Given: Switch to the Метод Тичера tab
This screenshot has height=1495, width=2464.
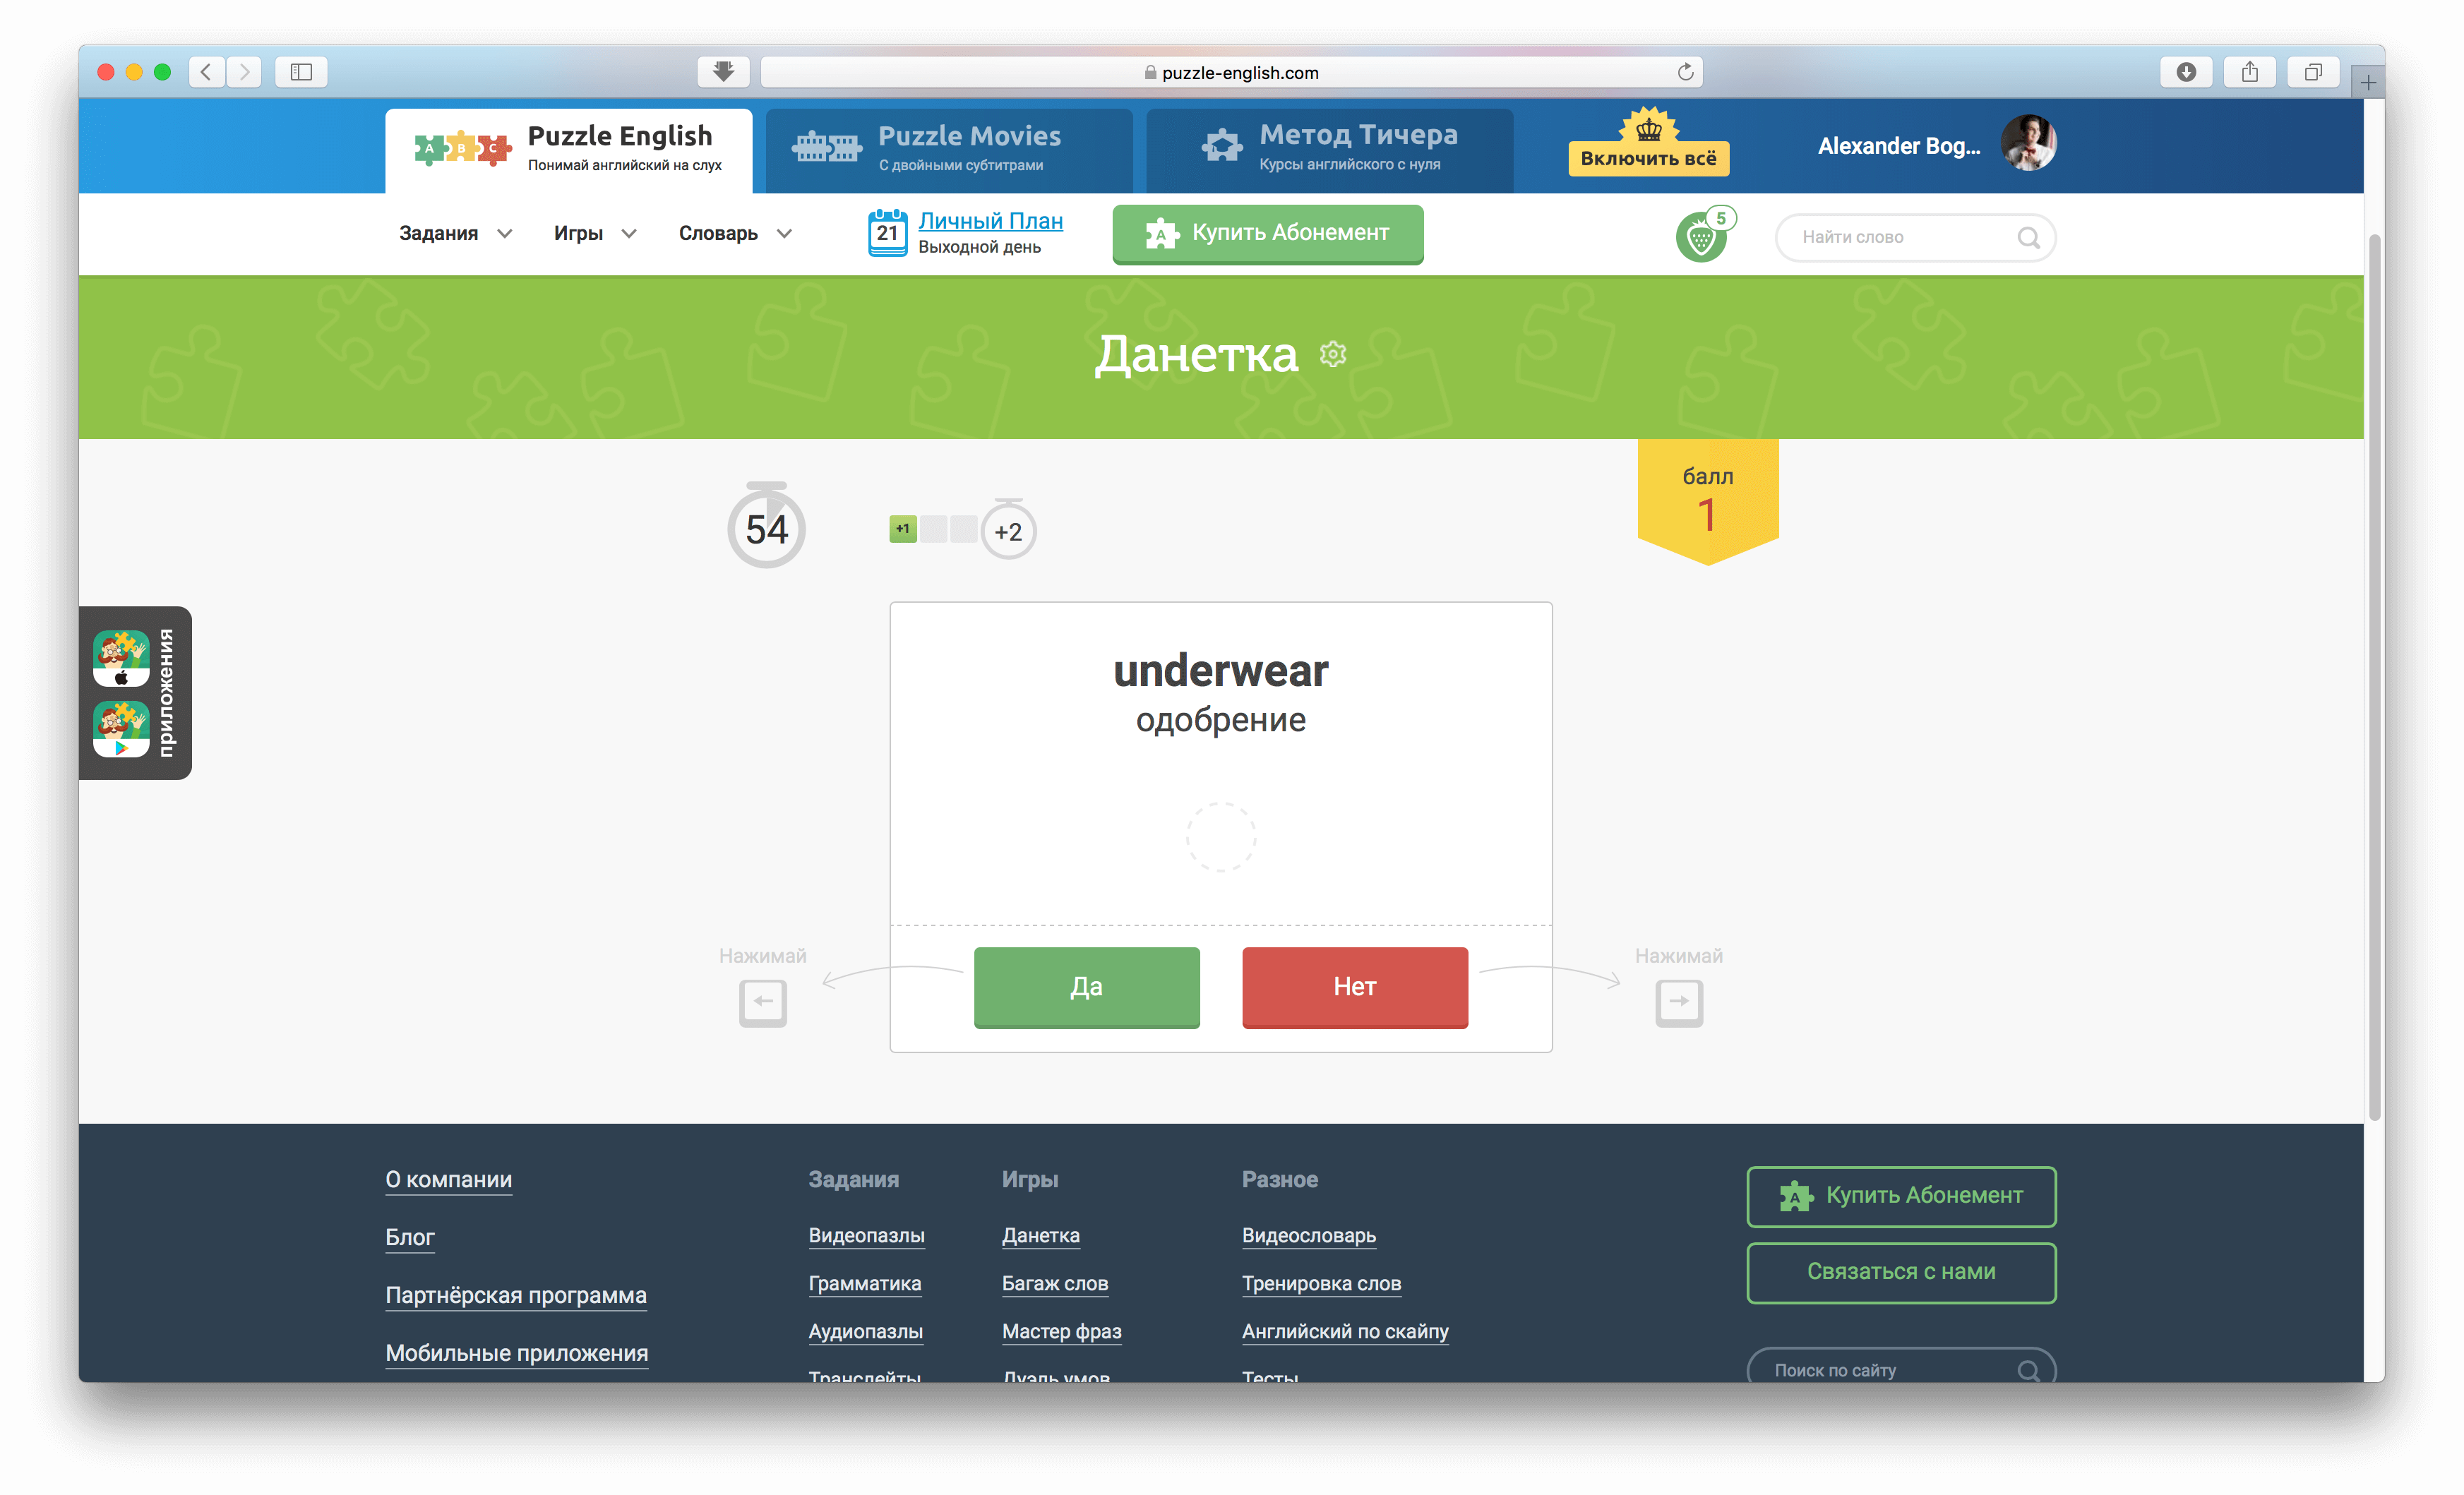Looking at the screenshot, I should coord(1329,150).
